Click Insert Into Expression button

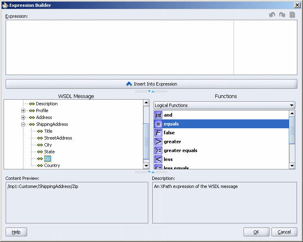click(x=151, y=84)
